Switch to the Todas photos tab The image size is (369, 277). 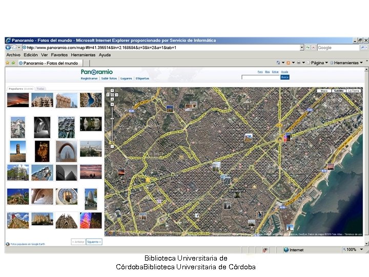point(40,89)
